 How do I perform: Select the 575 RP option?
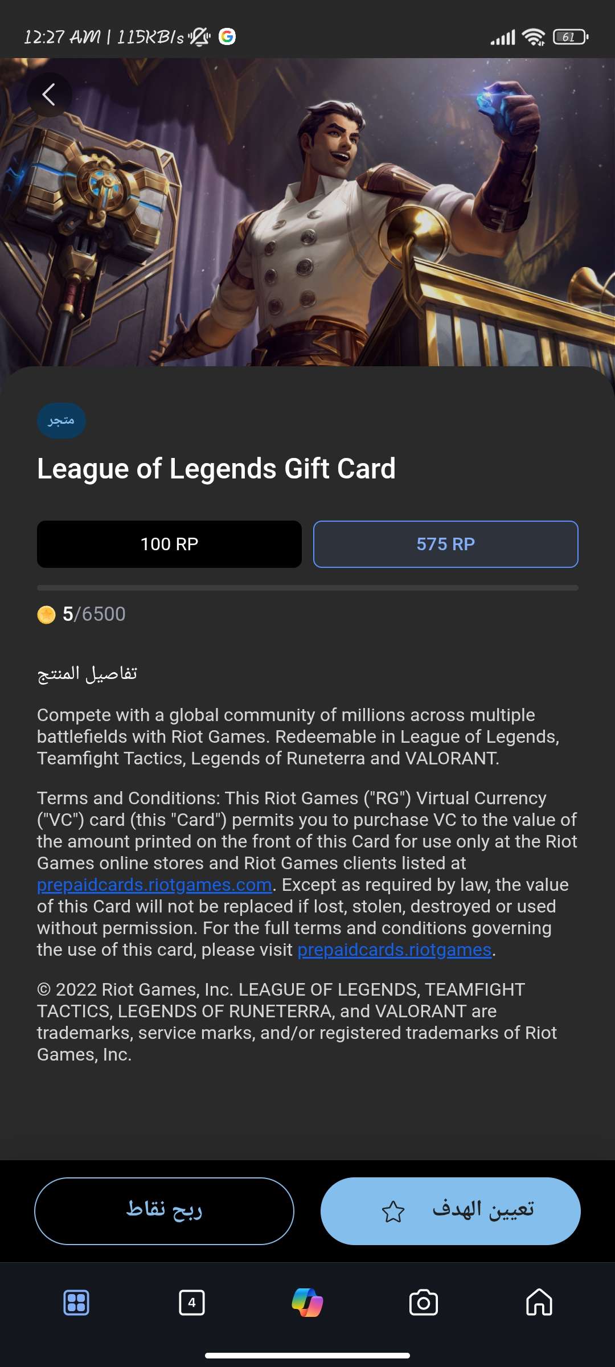446,544
